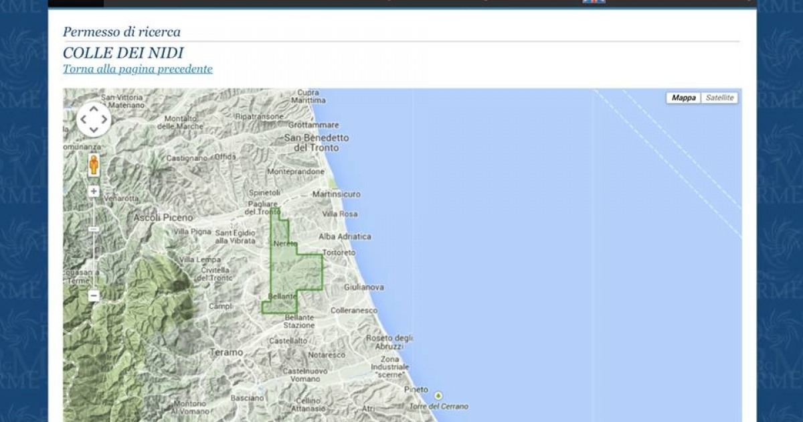Pan the map down with the arrow control
This screenshot has width=803, height=422.
coord(94,130)
